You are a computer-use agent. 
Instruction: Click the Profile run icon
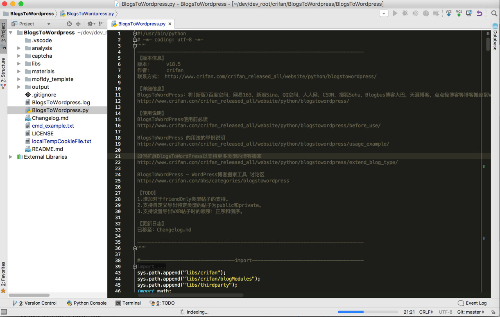[x=426, y=13]
